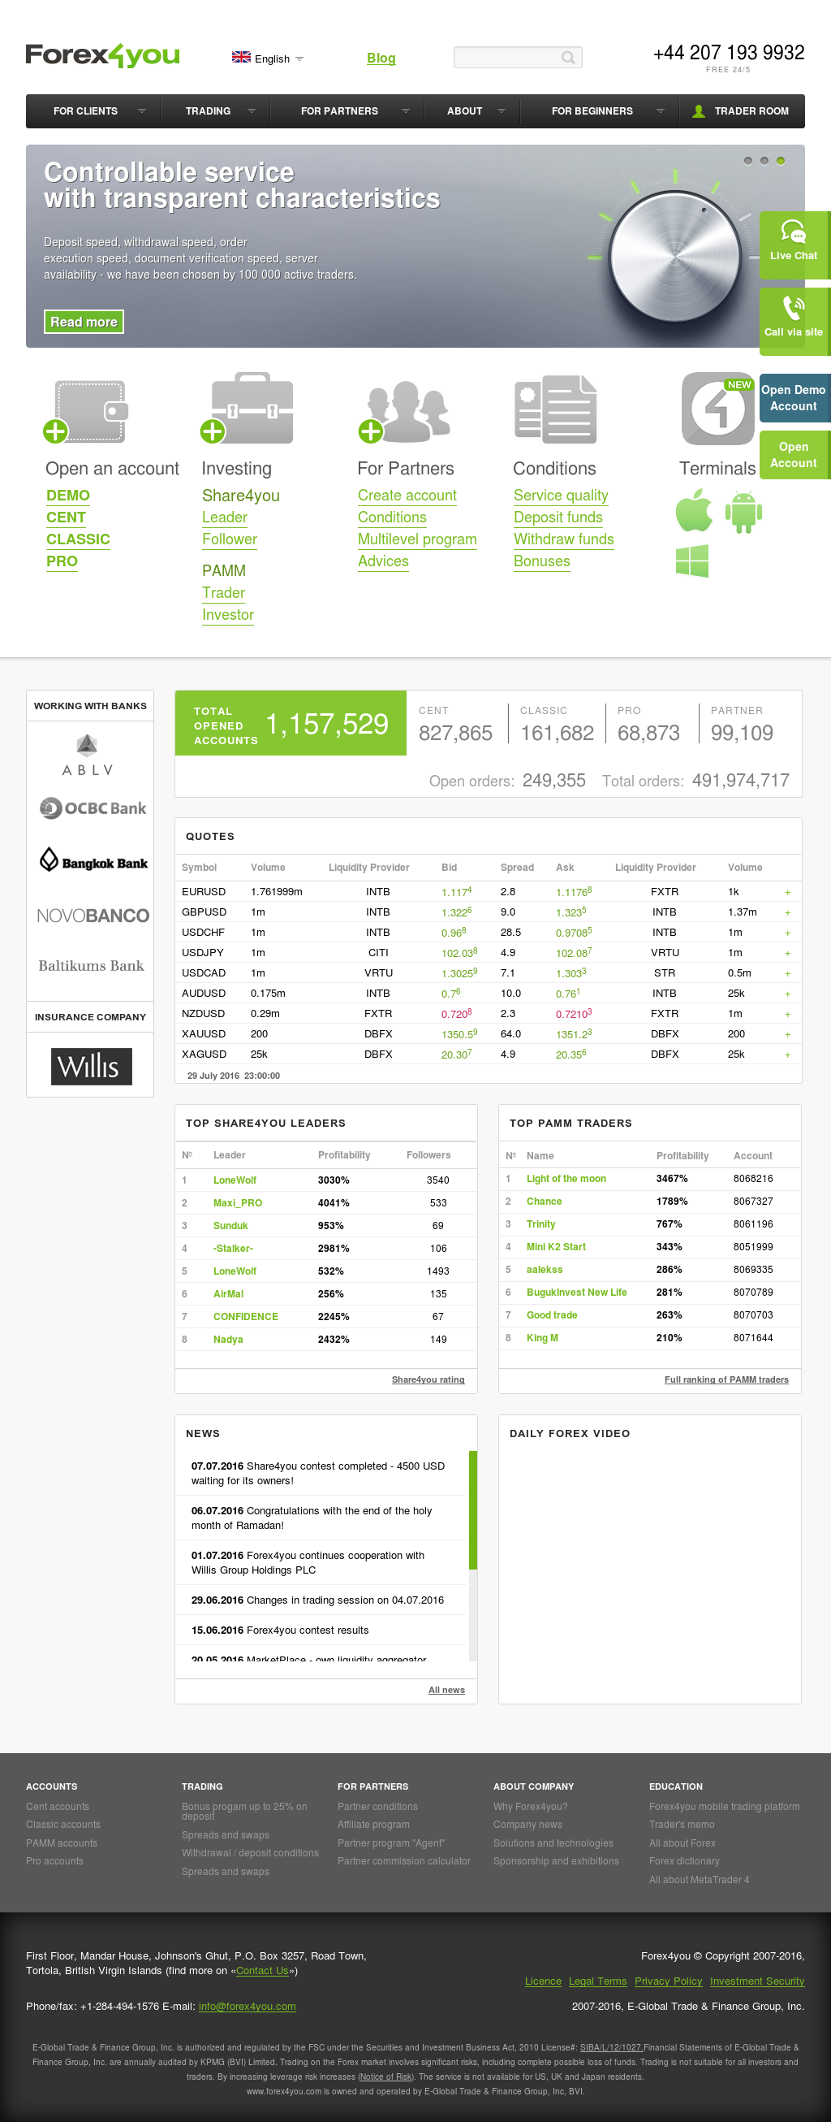Click the For Partners people icon
831x2122 pixels.
pyautogui.click(x=405, y=411)
